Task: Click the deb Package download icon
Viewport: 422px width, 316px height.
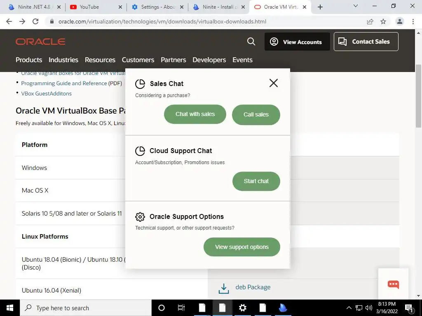Action: click(224, 288)
